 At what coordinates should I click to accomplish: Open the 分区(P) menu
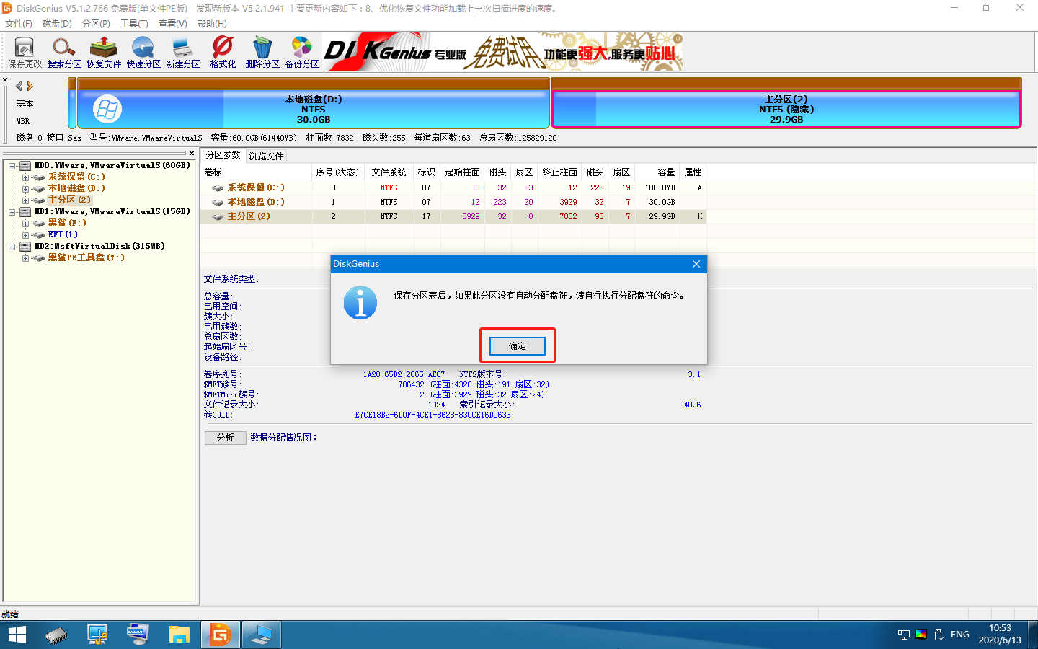coord(96,24)
